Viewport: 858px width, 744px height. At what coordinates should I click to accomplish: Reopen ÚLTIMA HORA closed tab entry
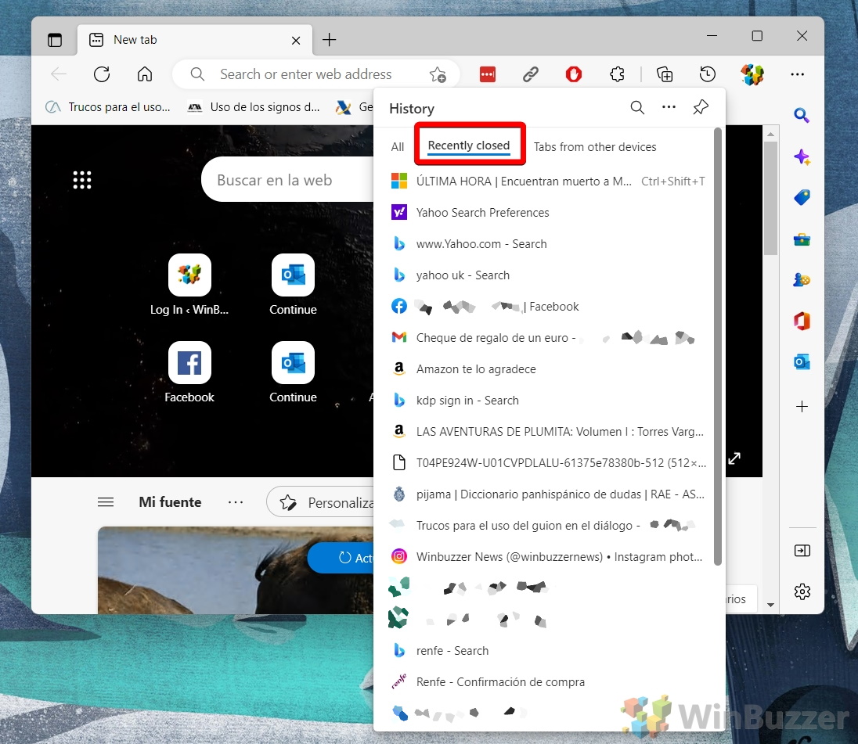[548, 181]
